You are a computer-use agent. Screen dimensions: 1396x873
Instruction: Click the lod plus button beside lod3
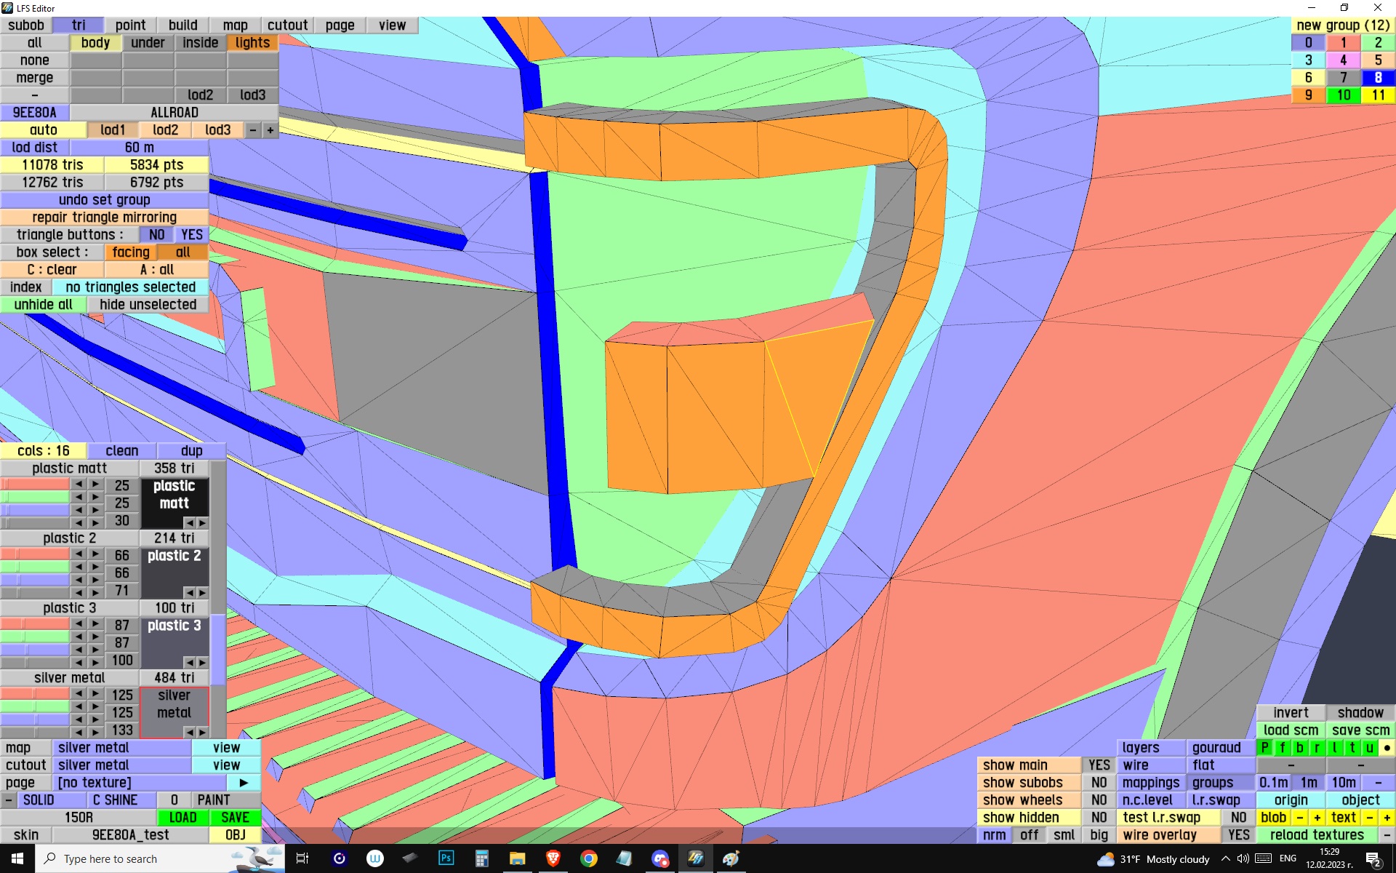tap(270, 129)
